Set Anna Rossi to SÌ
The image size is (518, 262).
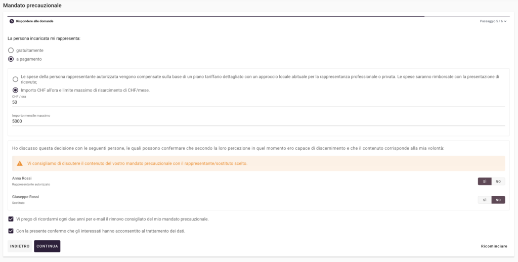tap(485, 182)
